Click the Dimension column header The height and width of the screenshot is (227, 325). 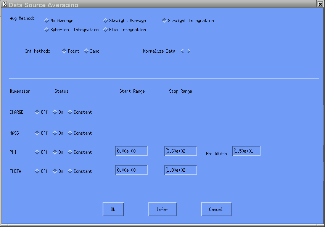click(20, 91)
